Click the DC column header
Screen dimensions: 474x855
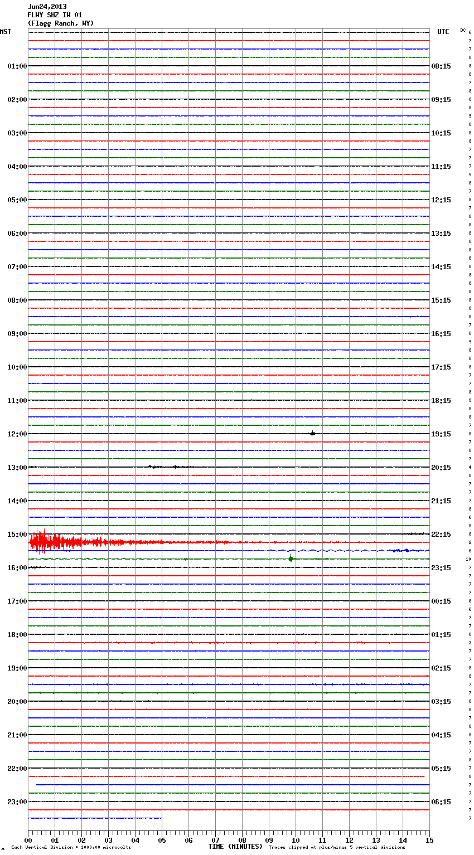coord(463,30)
